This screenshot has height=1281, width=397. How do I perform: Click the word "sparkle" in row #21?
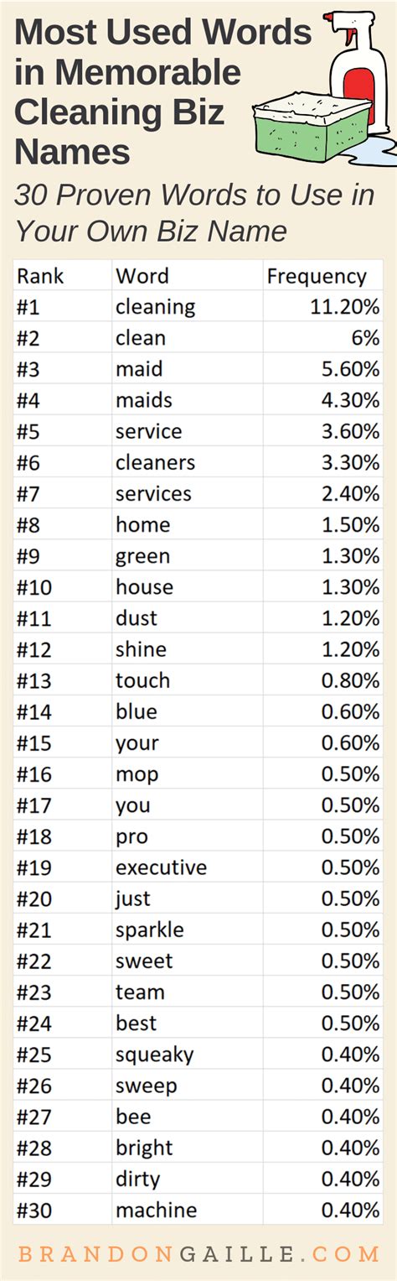click(x=149, y=930)
